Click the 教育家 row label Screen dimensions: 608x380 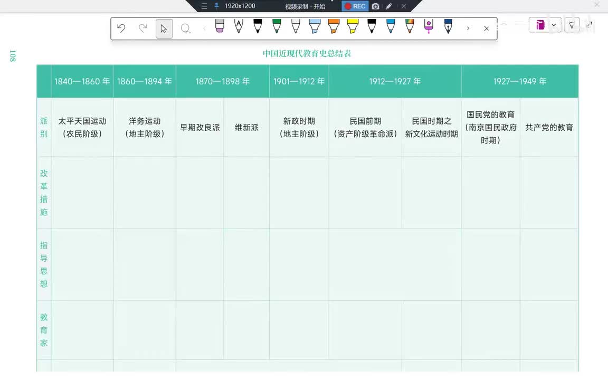point(44,330)
